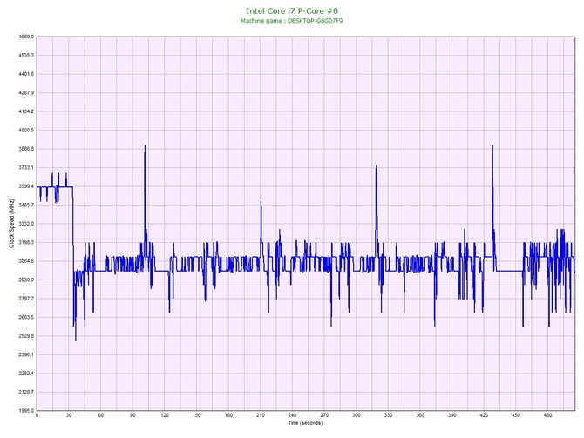Pick the 360 seconds x-axis tick
The image size is (584, 438).
click(420, 415)
